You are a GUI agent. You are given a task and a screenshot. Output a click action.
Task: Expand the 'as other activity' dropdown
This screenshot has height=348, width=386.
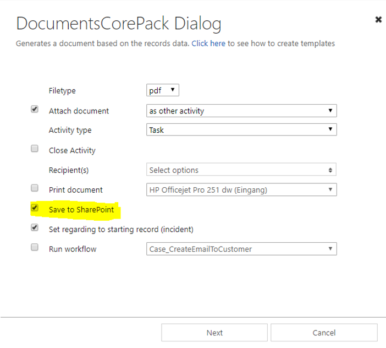tap(241, 111)
